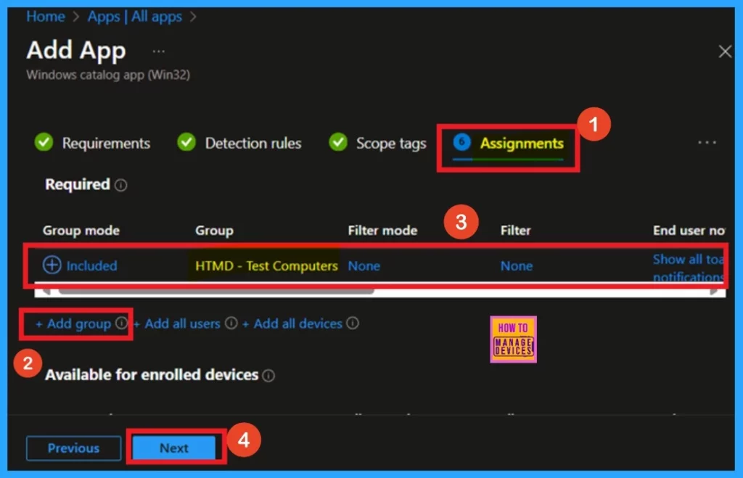Click the green checkmark beside Scope tags

[338, 141]
